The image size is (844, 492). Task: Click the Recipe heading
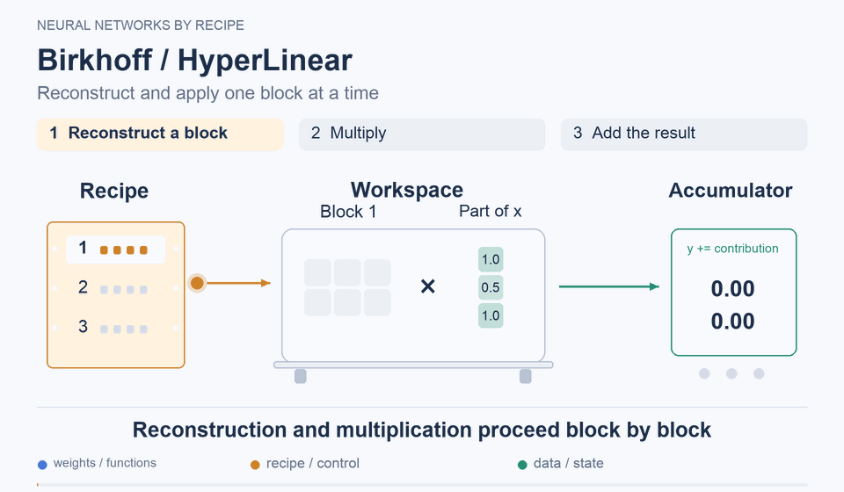[x=114, y=191]
